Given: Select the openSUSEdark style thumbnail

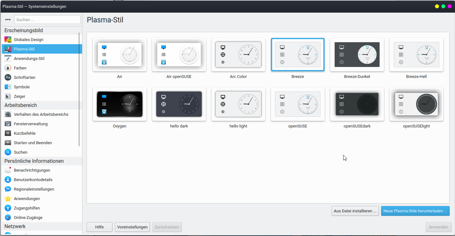Looking at the screenshot, I should pos(357,104).
